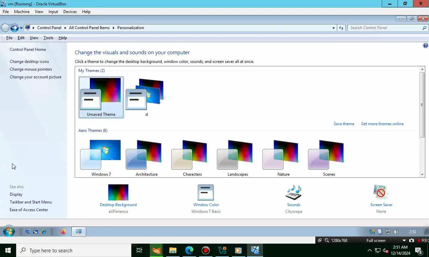Go back using the Control Panel back arrow
Image resolution: width=429 pixels, height=257 pixels.
pos(5,28)
